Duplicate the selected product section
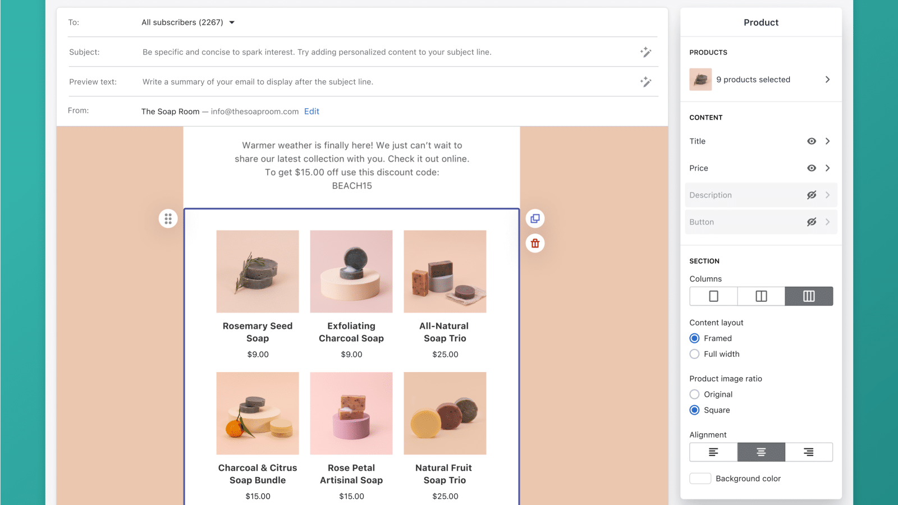 point(534,218)
